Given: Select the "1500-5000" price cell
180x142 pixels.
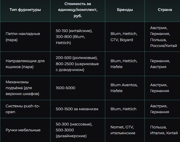Looking at the screenshot, I should pyautogui.click(x=65, y=88).
